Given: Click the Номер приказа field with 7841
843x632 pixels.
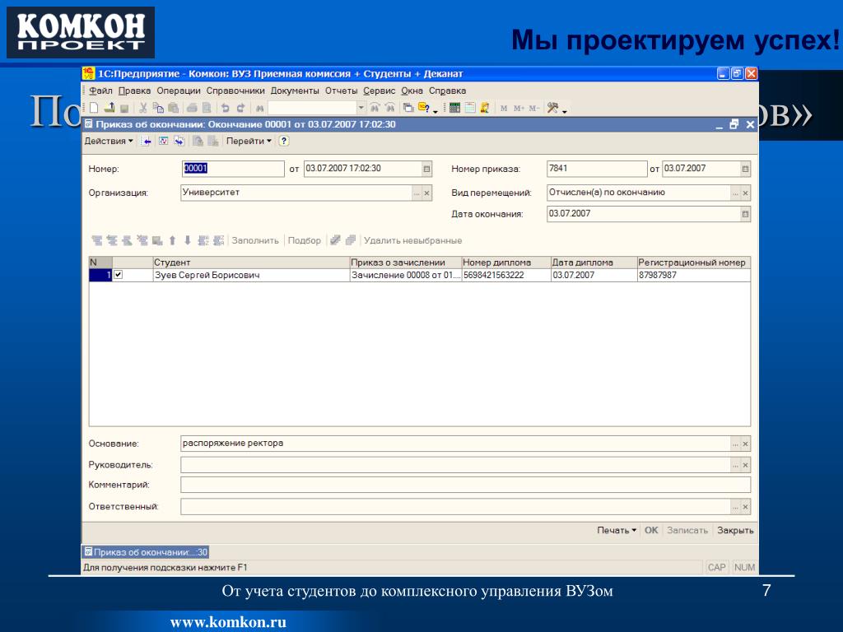Looking at the screenshot, I should (x=597, y=169).
